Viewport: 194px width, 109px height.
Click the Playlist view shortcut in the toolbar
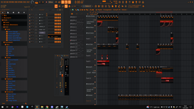click(96, 6)
